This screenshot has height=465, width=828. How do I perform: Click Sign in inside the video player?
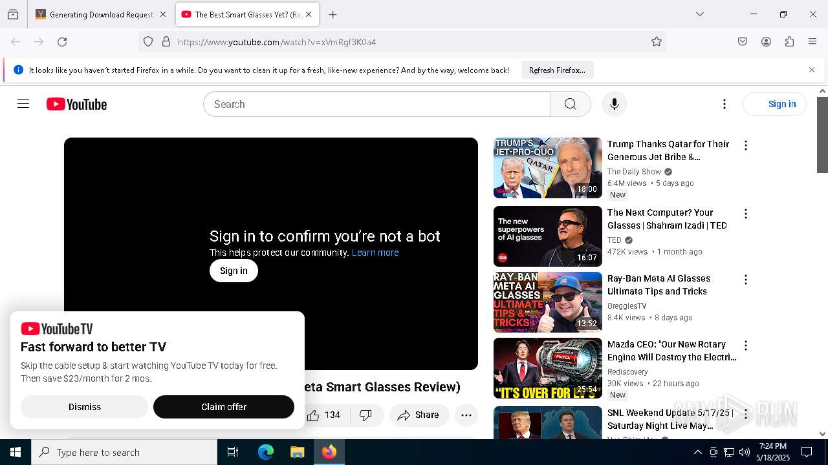click(234, 271)
